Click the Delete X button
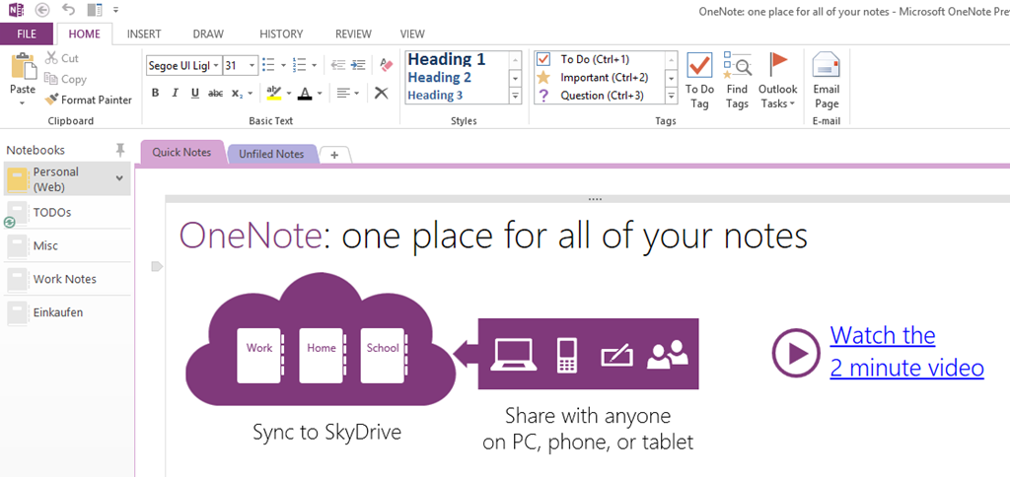Image resolution: width=1010 pixels, height=477 pixels. 382,94
